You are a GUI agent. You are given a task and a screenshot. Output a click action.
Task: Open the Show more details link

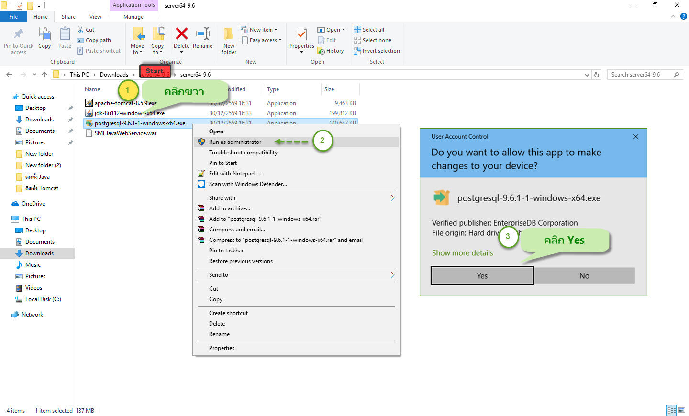462,252
